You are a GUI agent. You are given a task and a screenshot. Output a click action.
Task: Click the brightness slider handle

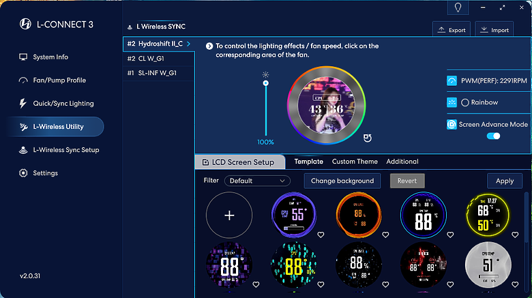266,83
